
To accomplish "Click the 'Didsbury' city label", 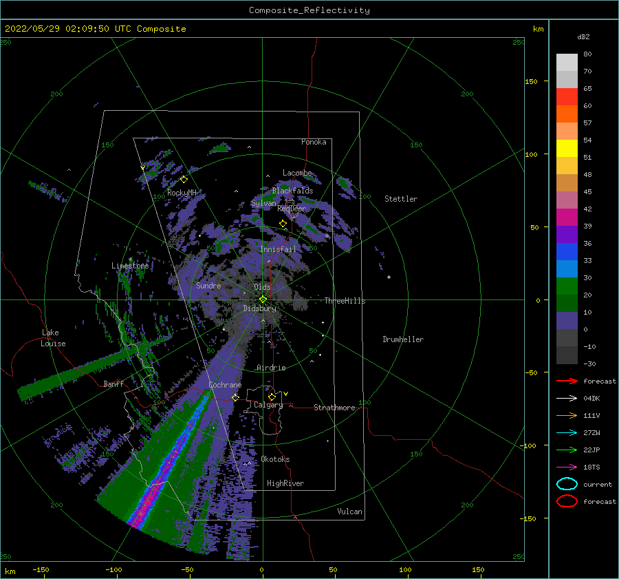I will point(259,308).
